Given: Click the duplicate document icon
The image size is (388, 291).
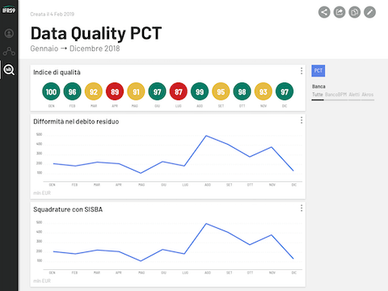Looking at the screenshot, I should tap(355, 12).
